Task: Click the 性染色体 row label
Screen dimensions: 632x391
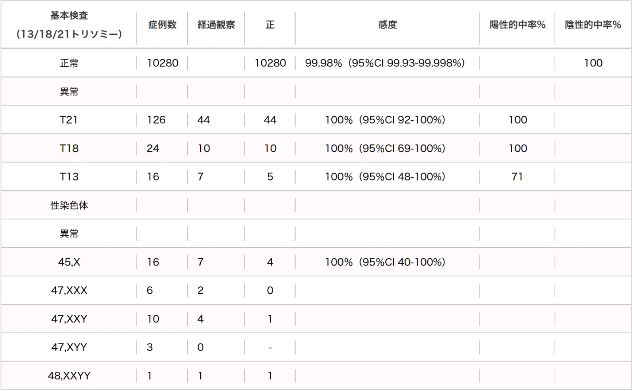Action: click(x=69, y=205)
